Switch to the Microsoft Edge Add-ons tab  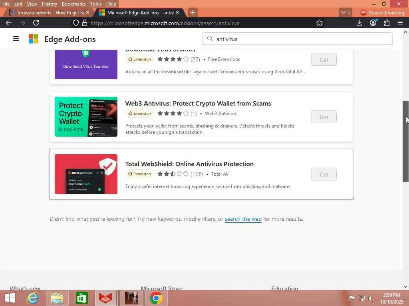pos(140,12)
